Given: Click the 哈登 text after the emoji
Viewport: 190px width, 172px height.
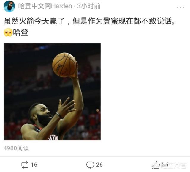Looking at the screenshot, I should click(x=20, y=32).
